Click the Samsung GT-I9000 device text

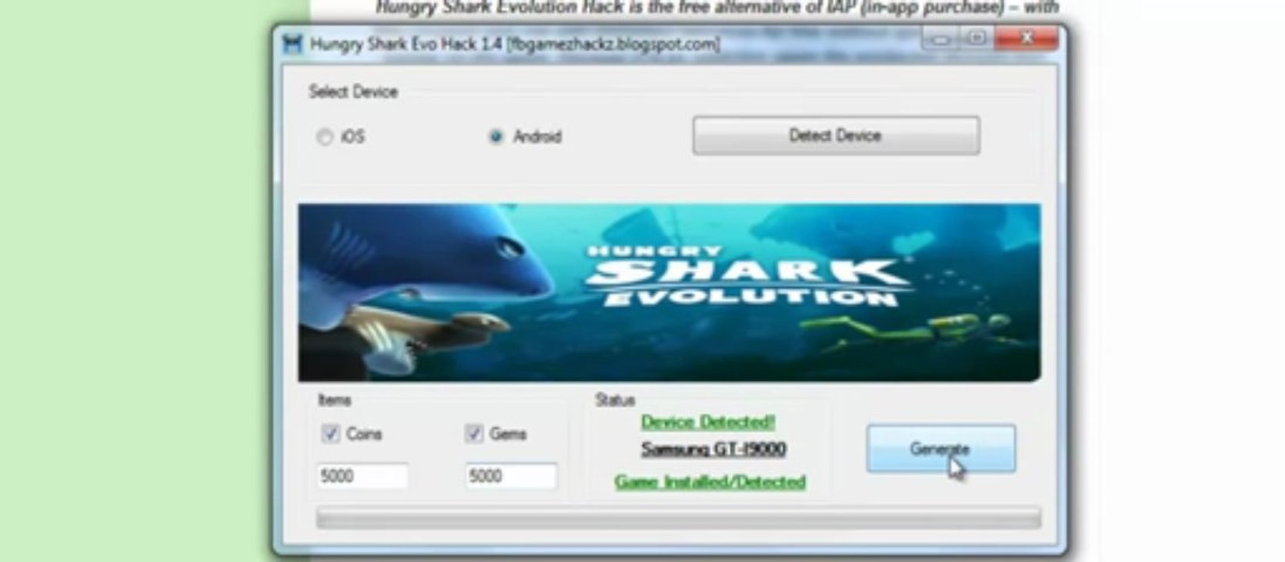tap(713, 449)
